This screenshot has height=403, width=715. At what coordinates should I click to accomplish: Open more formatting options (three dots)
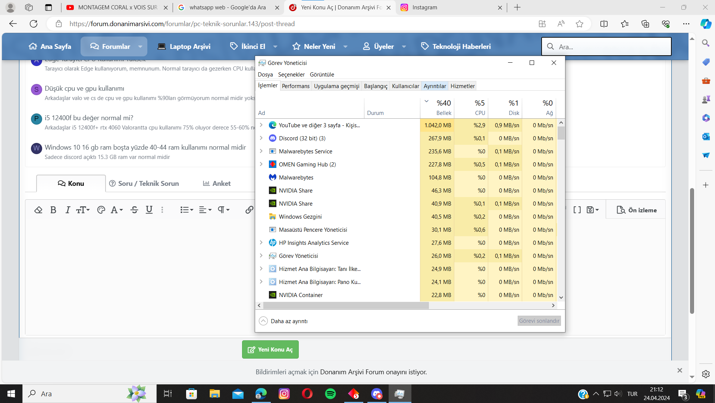[162, 210]
